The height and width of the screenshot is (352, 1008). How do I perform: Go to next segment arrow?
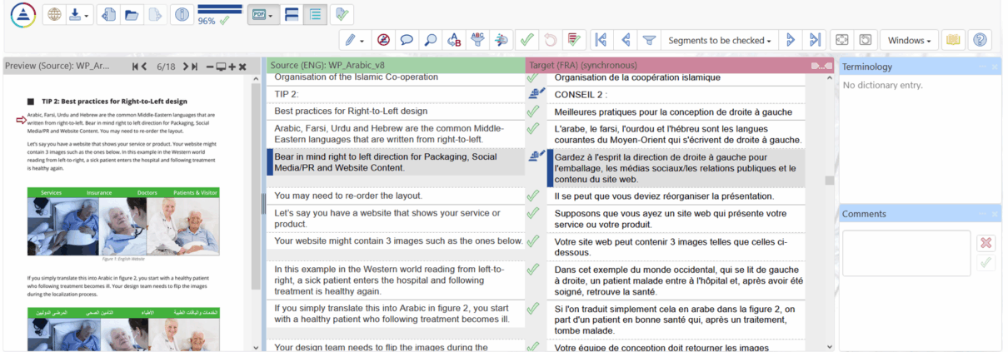(x=791, y=40)
